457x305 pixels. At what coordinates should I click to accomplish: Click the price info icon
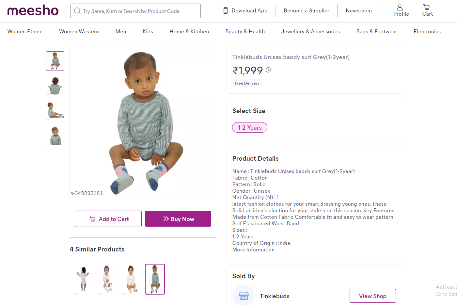coord(268,70)
